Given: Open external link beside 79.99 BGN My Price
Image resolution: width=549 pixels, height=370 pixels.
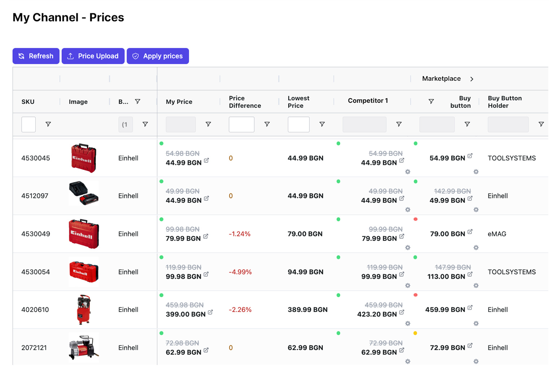Looking at the screenshot, I should point(205,236).
